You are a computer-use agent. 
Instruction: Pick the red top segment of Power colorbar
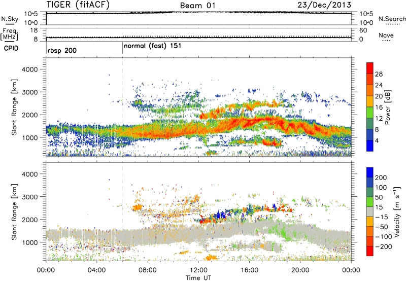pyautogui.click(x=370, y=68)
